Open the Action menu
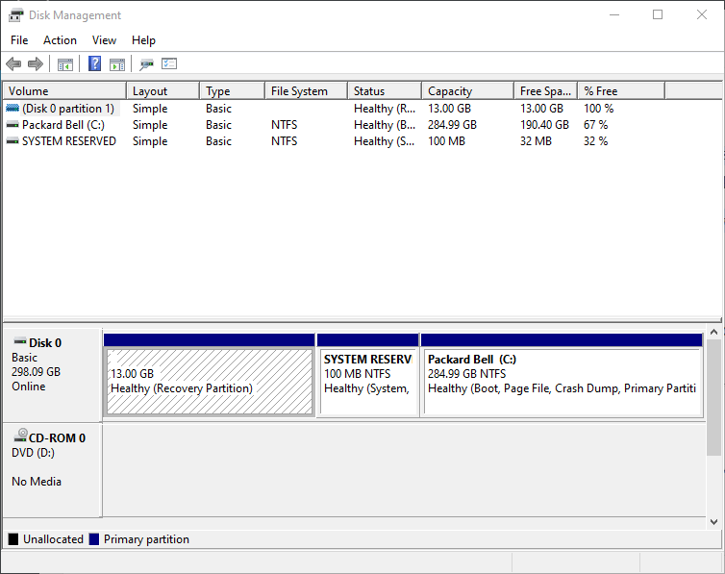This screenshot has width=725, height=574. click(60, 40)
